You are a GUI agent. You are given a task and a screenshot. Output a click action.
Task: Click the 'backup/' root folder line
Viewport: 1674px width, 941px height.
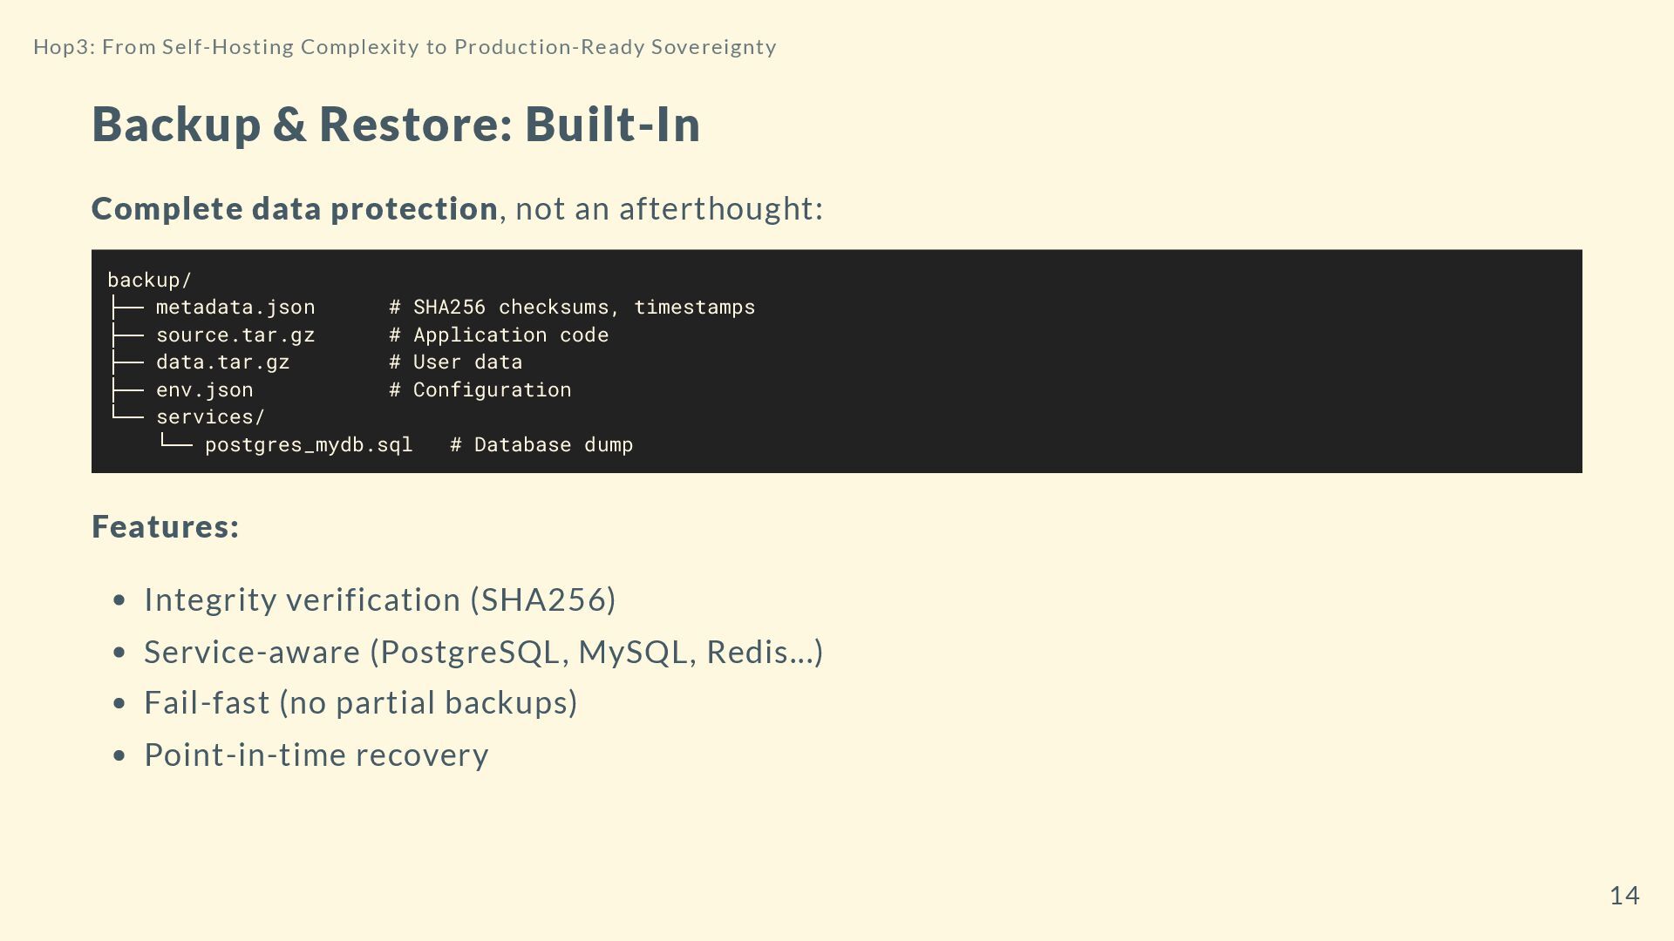click(149, 280)
